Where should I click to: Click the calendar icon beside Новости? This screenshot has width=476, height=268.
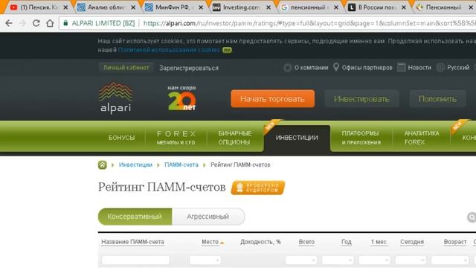coord(402,67)
